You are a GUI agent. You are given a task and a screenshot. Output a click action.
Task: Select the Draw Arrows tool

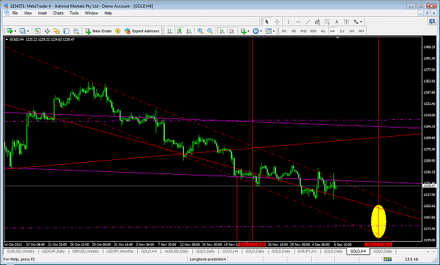point(356,22)
